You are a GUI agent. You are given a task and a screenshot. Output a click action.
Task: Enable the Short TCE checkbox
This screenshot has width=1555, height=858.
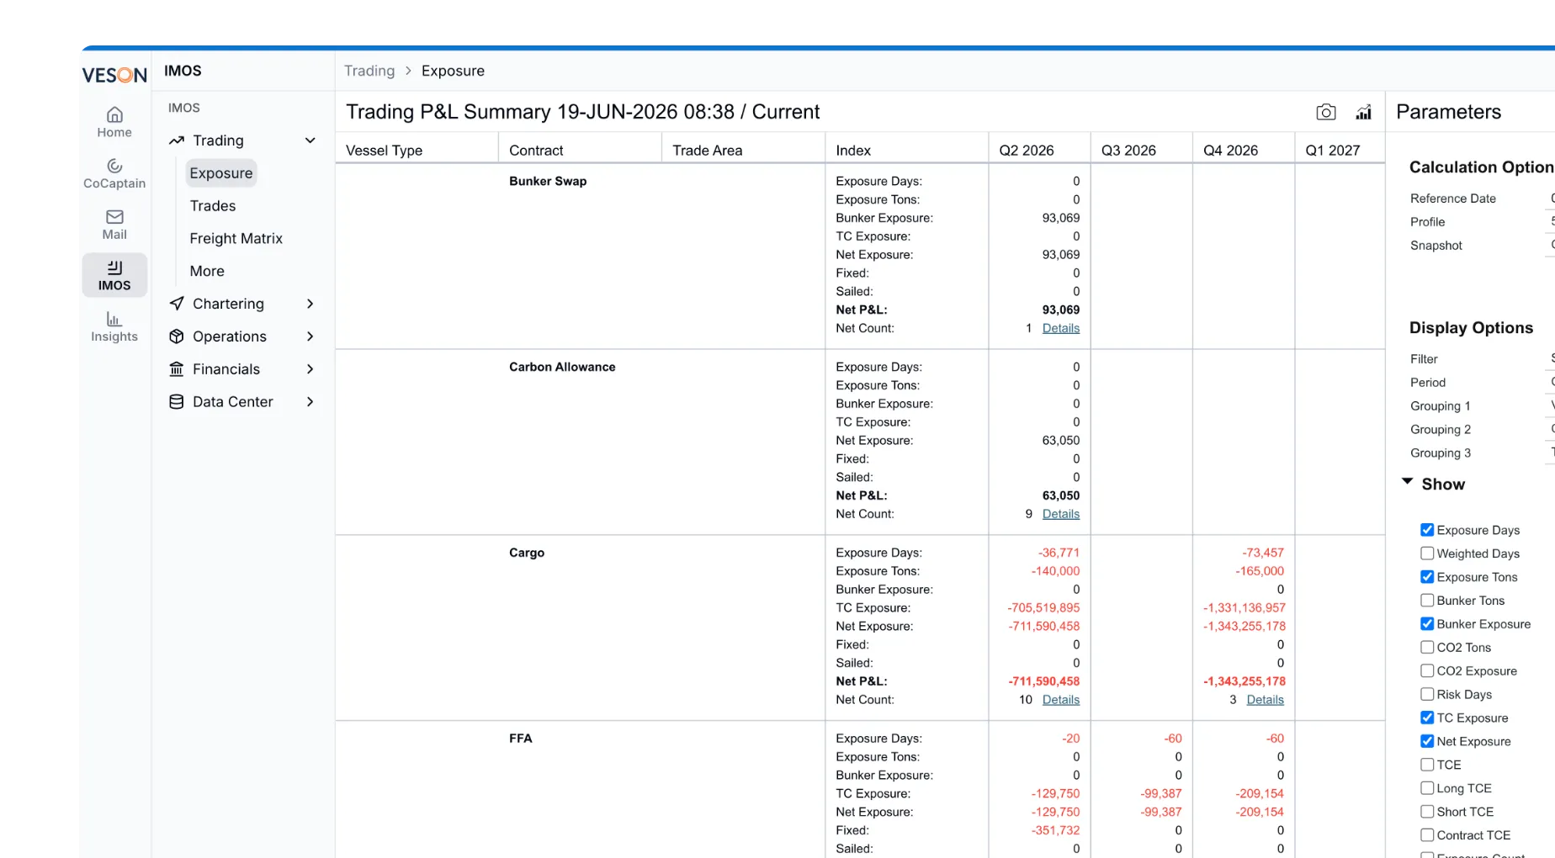point(1427,813)
